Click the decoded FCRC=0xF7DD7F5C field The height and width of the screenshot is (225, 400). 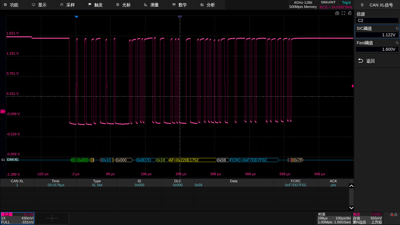click(x=254, y=160)
